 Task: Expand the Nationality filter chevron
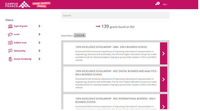40,51
